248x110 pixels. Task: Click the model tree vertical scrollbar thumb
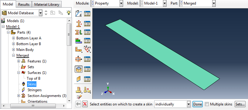click(69, 35)
